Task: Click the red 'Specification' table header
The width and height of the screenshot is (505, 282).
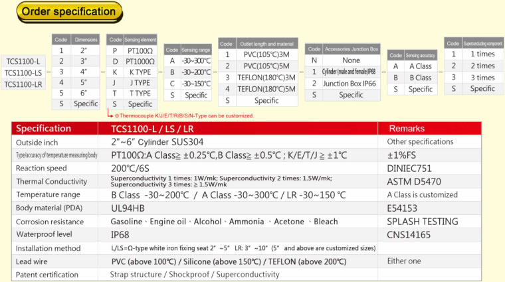Action: [x=43, y=128]
